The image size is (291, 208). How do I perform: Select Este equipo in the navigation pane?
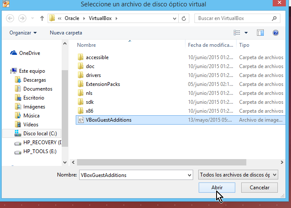(28, 71)
